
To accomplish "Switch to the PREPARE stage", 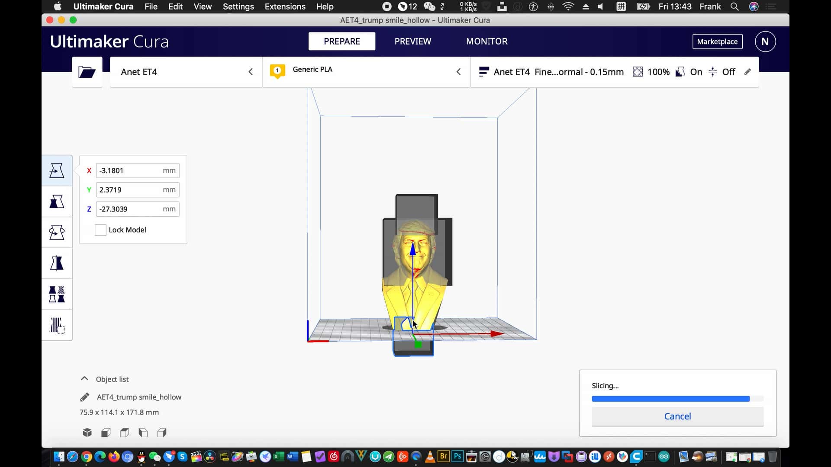I will [342, 42].
